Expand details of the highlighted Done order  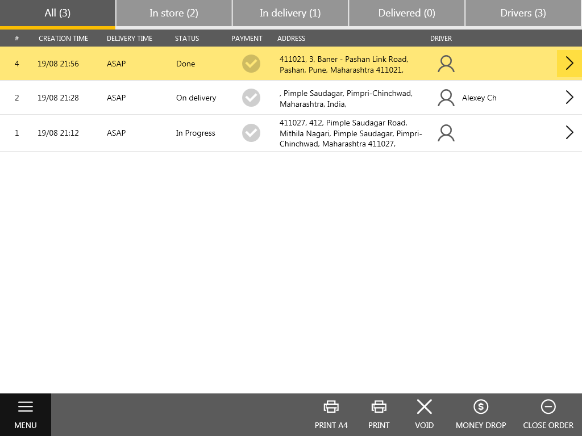[569, 64]
